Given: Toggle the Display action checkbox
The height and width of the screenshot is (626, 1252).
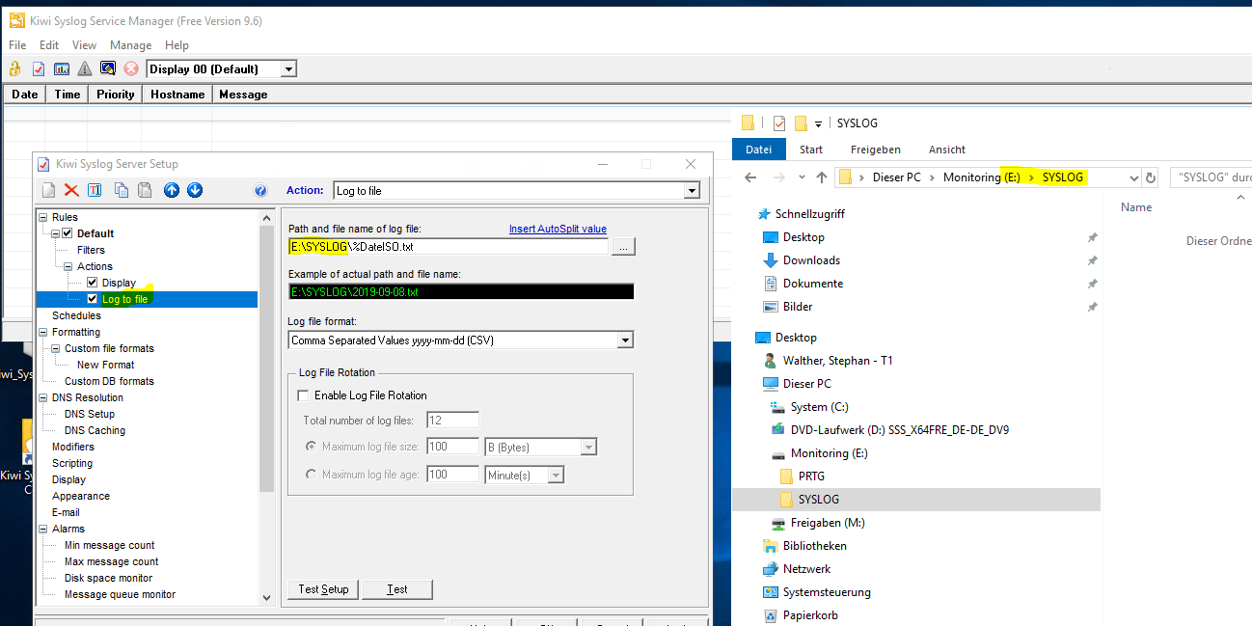Looking at the screenshot, I should 93,283.
